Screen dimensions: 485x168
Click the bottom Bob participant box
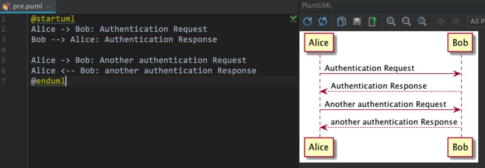pyautogui.click(x=460, y=147)
